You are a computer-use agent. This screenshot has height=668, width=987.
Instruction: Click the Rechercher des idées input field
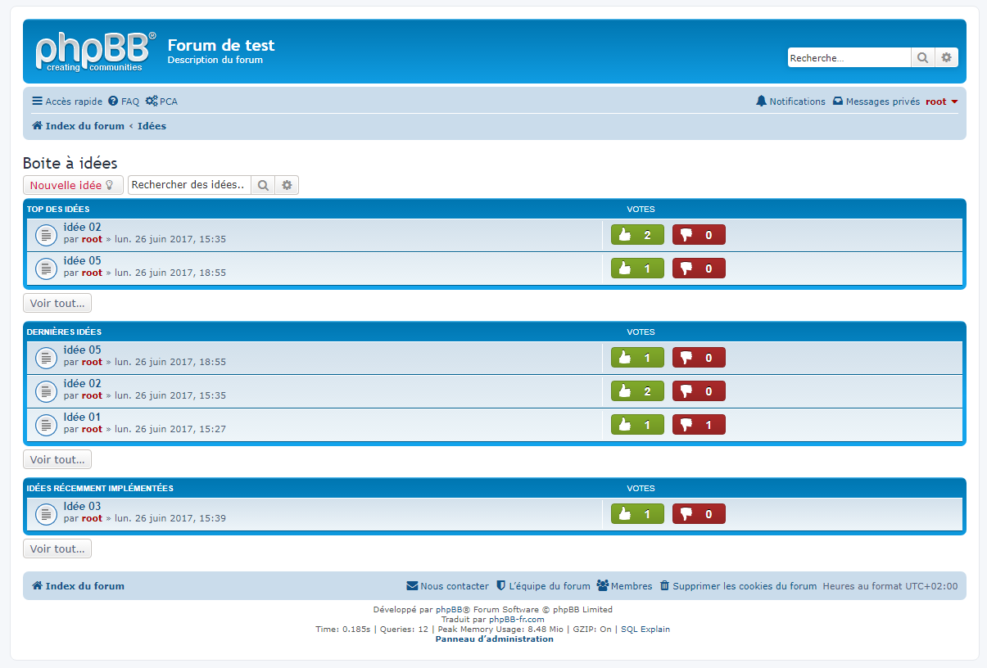(189, 185)
